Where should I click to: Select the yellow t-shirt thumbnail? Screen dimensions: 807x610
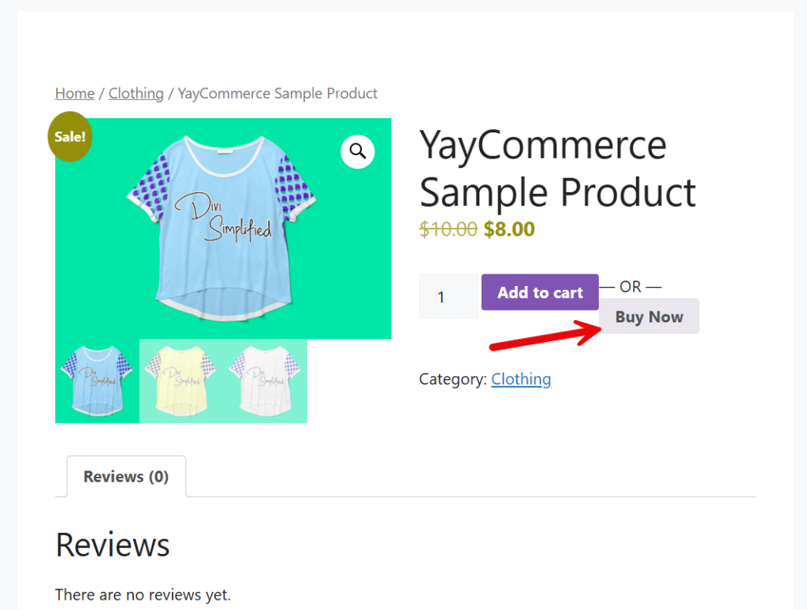click(x=180, y=381)
